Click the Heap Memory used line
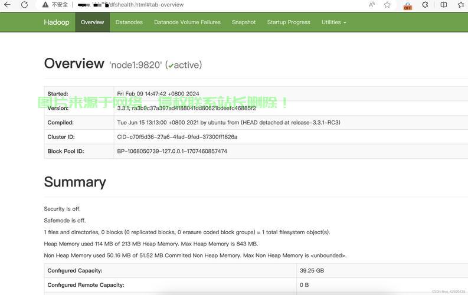 pyautogui.click(x=150, y=244)
